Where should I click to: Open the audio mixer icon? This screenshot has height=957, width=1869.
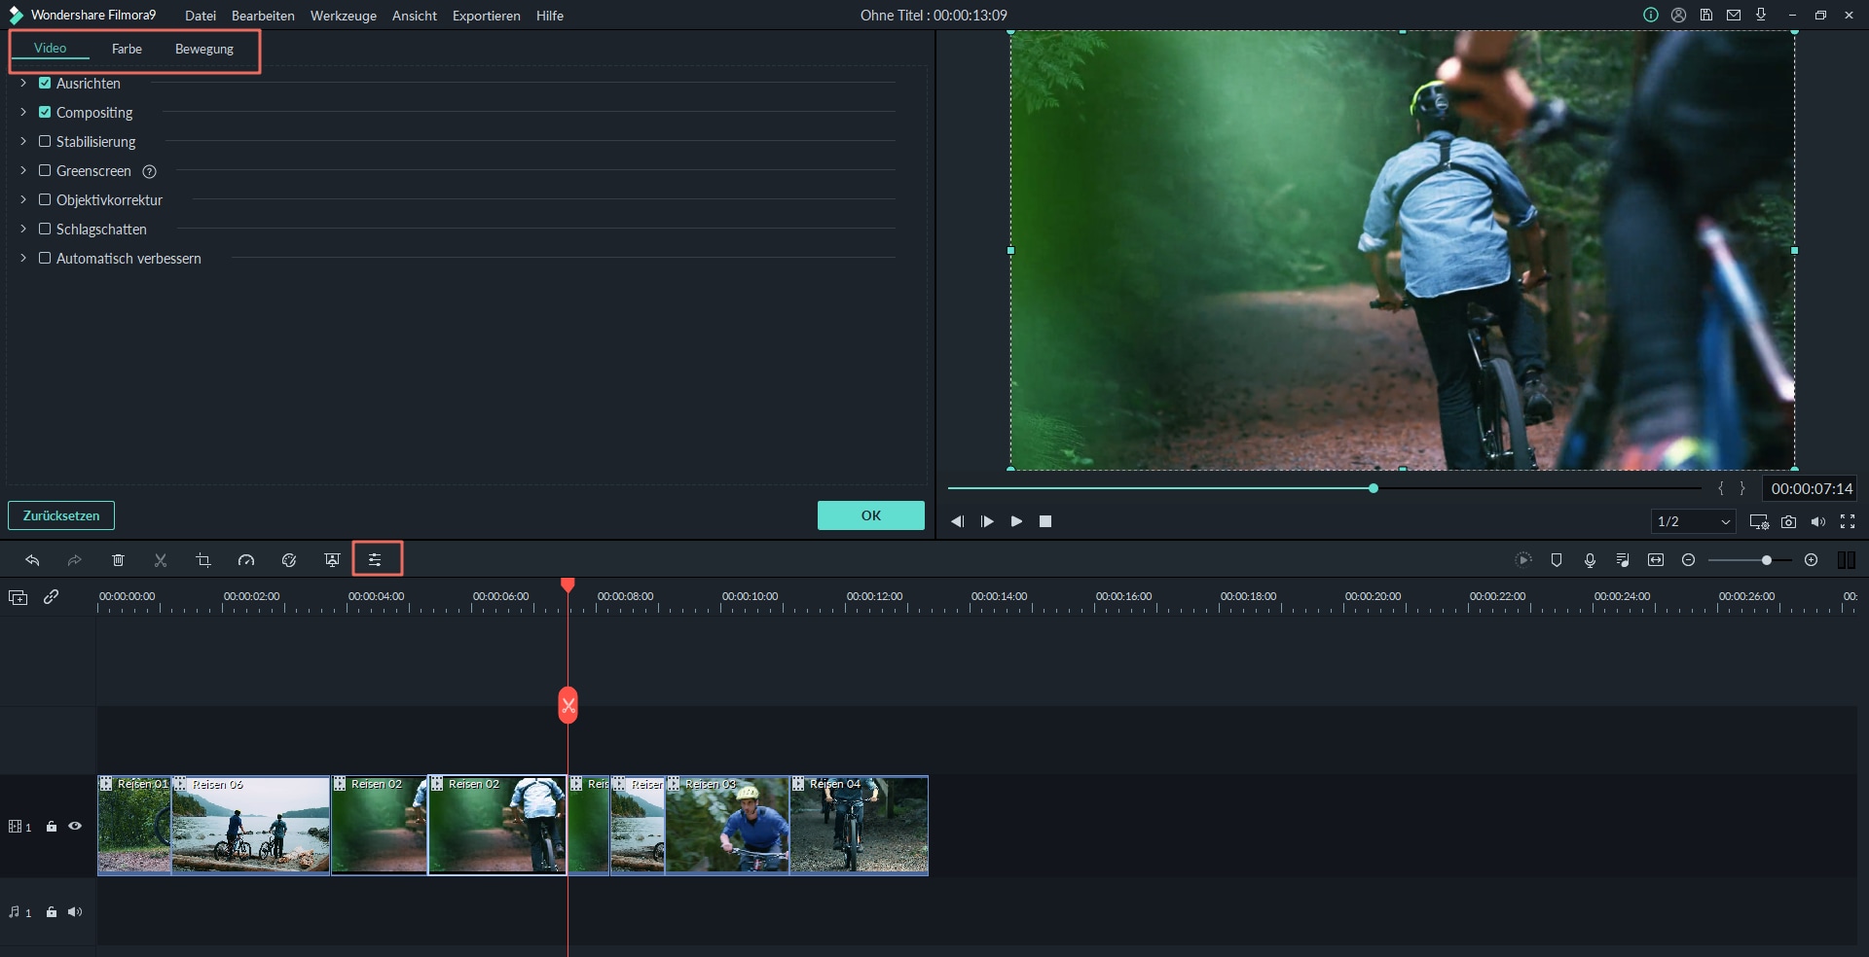1623,560
